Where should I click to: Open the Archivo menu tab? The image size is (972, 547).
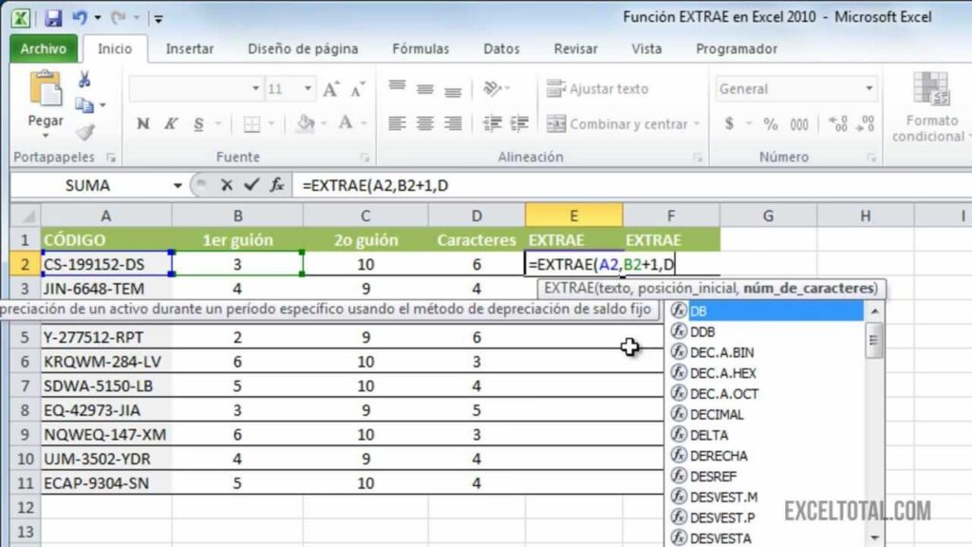point(44,48)
